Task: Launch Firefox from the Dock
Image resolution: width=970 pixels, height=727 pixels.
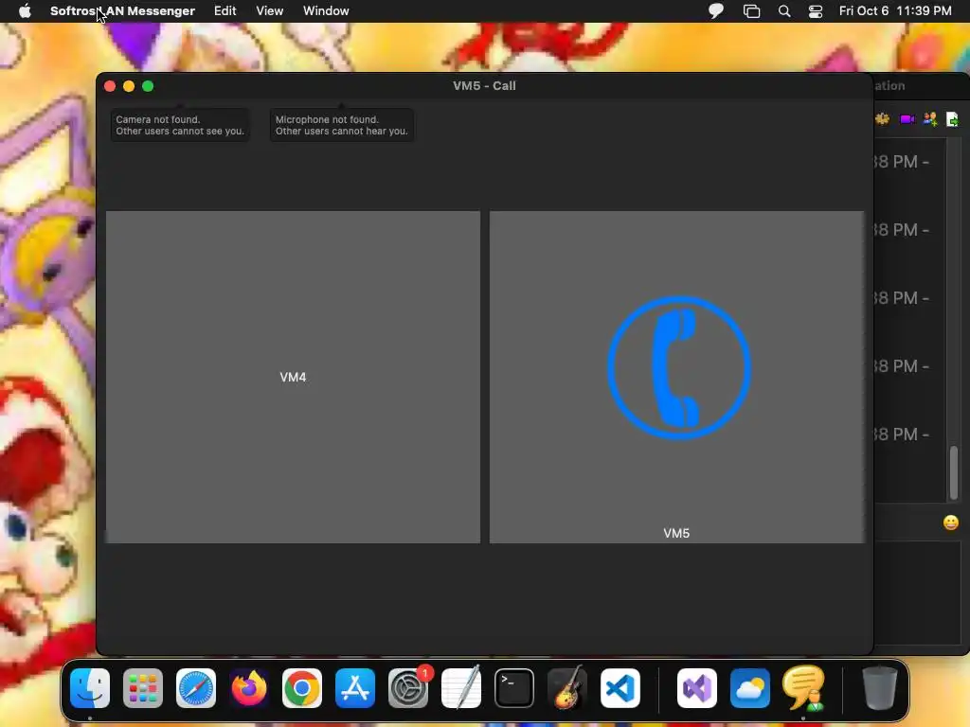Action: (x=249, y=688)
